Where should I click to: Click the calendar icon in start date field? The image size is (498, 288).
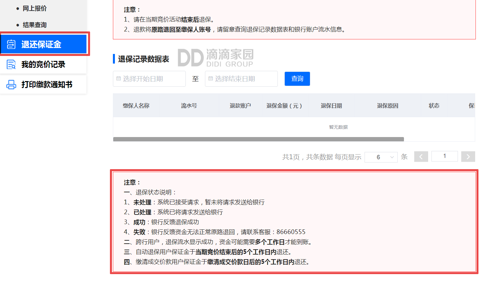tap(119, 79)
